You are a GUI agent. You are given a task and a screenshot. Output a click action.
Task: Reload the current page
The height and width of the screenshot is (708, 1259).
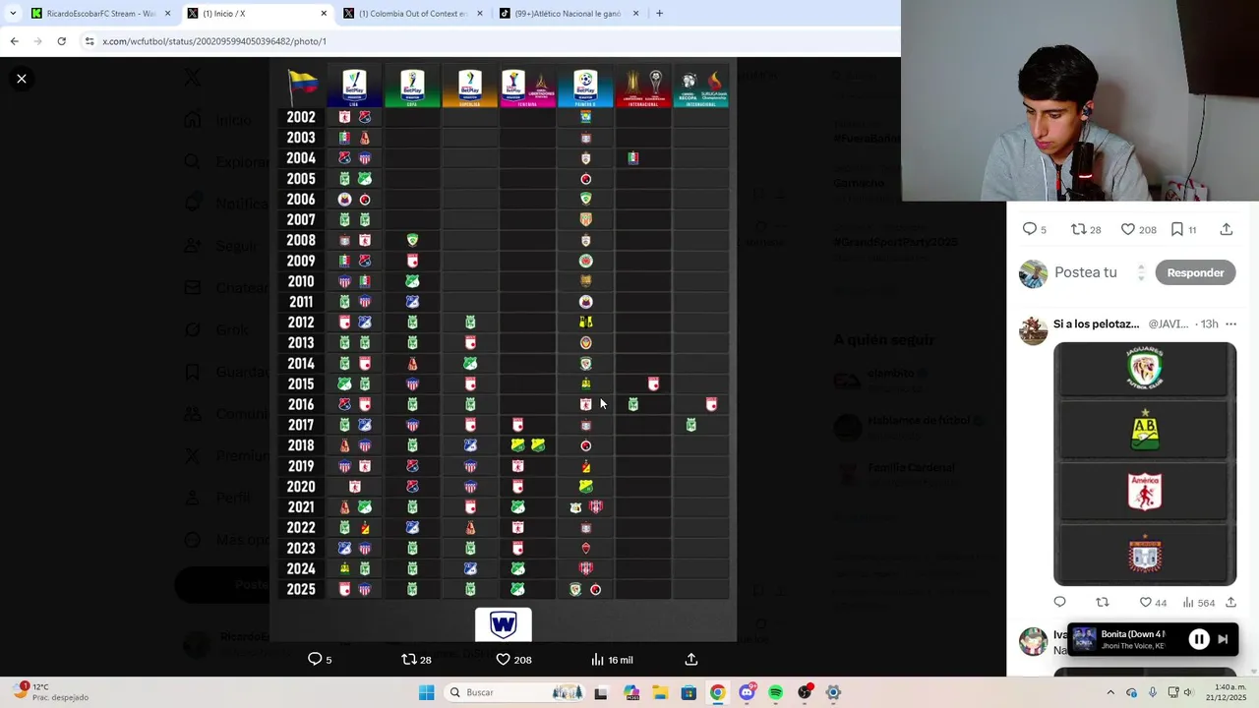point(61,41)
